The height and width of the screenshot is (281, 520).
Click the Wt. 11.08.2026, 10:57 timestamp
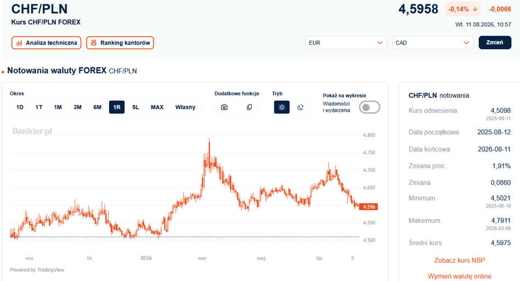(483, 25)
